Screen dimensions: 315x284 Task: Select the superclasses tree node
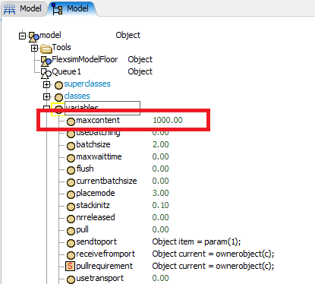coord(87,84)
